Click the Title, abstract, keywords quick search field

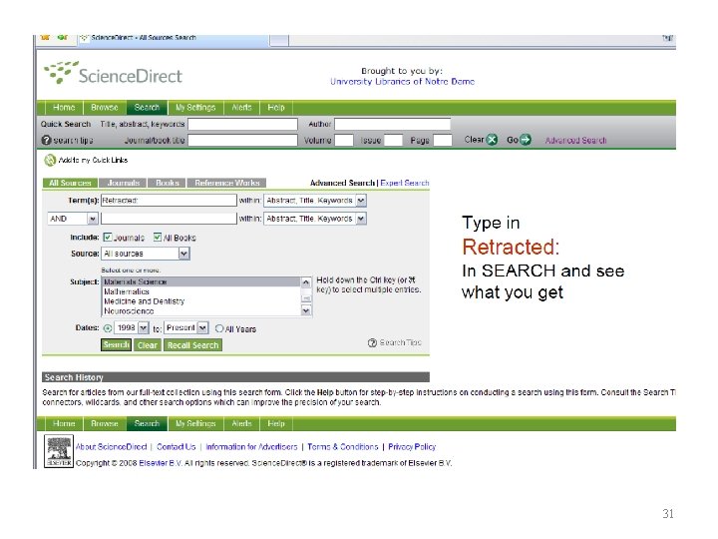coord(242,124)
